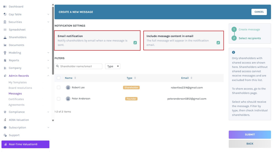Click the CANCEL button

[259, 12]
